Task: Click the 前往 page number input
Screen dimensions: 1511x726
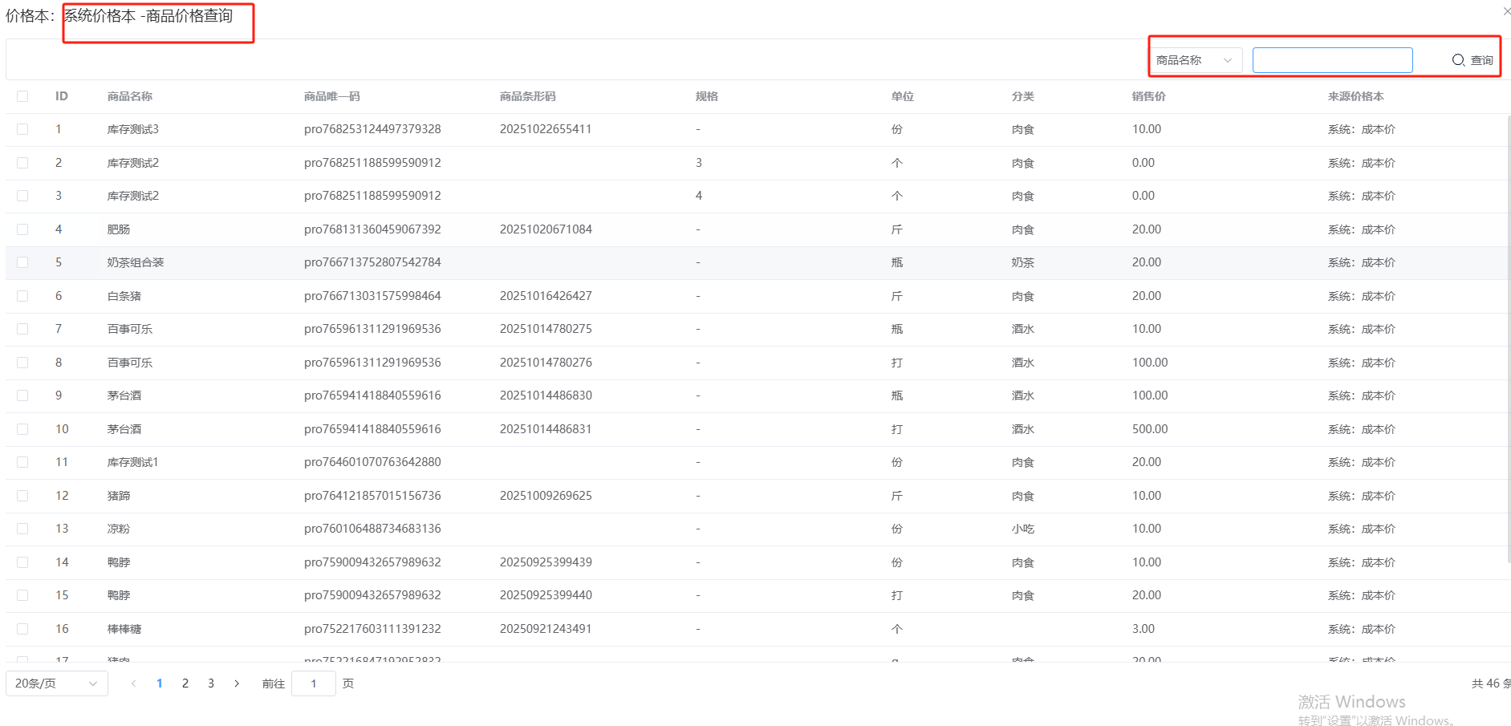Action: (313, 683)
